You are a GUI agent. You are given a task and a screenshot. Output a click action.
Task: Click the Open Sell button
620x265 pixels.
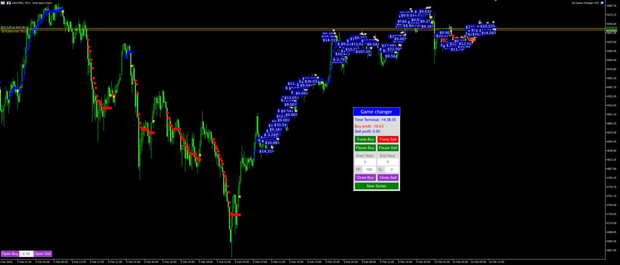pos(43,254)
